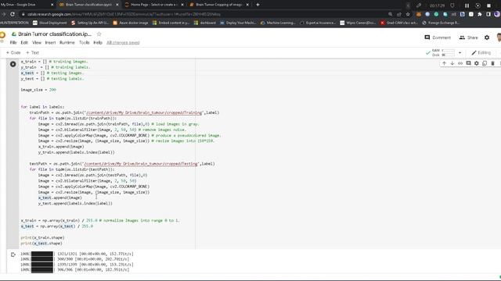The image size is (501, 281).
Task: Stop the screen recording
Action: (x=488, y=5)
